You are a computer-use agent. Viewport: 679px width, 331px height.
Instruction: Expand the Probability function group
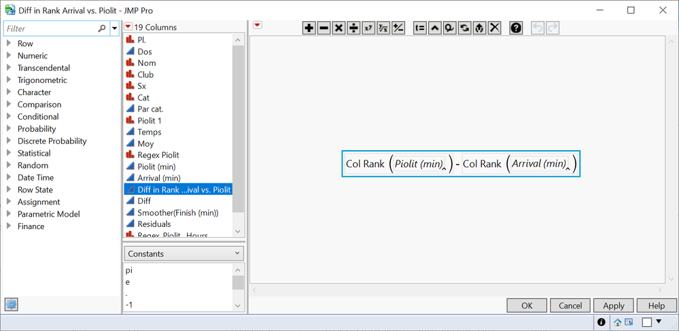9,128
